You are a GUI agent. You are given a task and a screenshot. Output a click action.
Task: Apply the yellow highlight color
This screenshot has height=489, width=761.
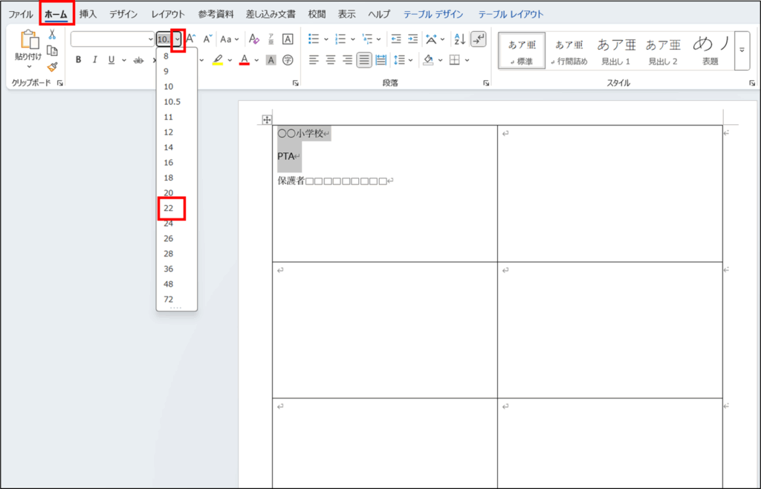[218, 60]
